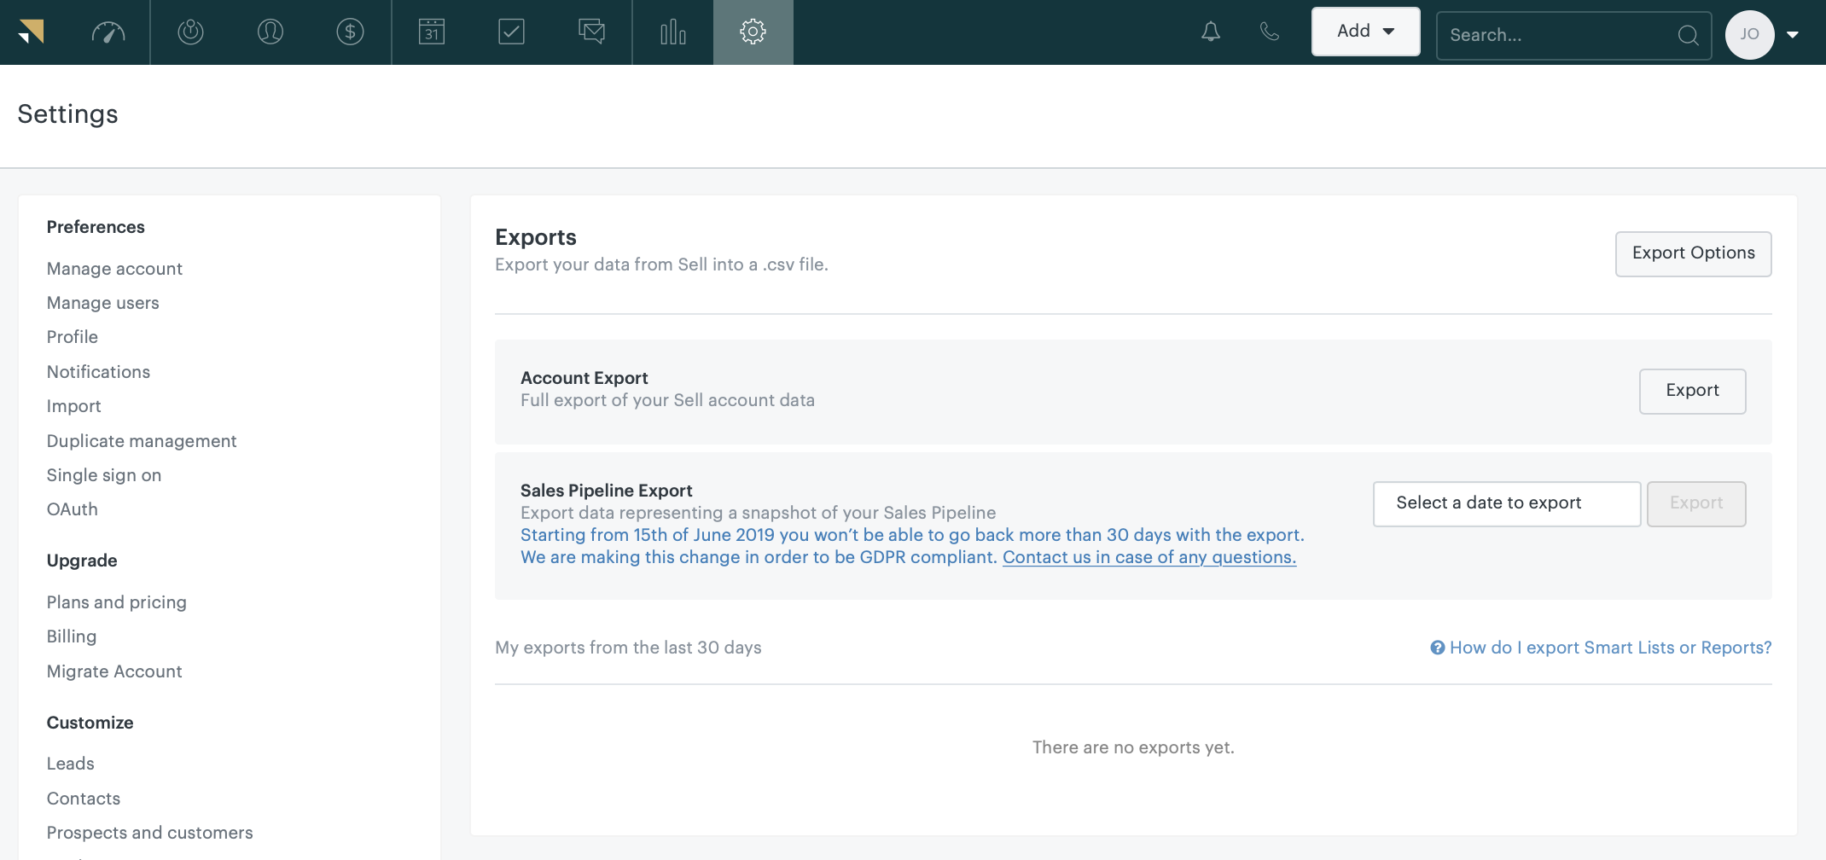Go to Manage users settings
This screenshot has height=860, width=1826.
[x=102, y=303]
